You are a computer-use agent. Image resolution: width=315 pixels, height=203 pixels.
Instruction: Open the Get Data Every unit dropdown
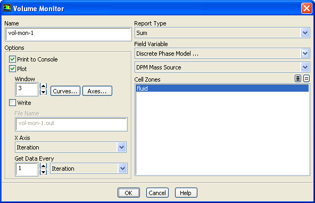pyautogui.click(x=89, y=169)
